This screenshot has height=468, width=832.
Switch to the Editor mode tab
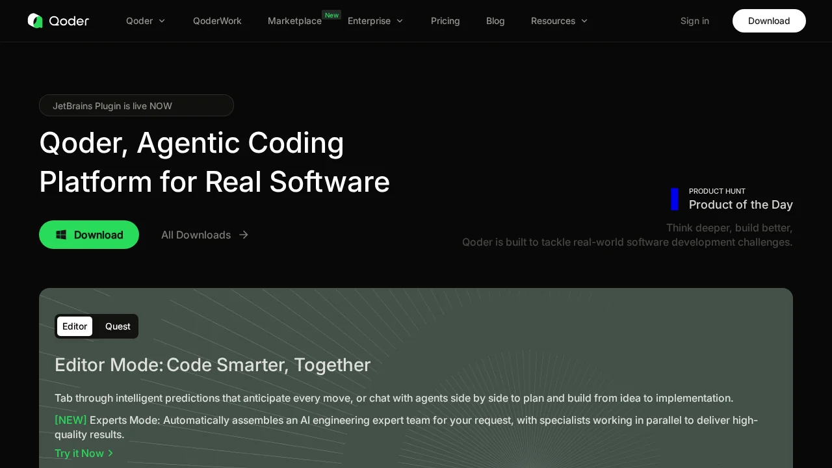[75, 326]
